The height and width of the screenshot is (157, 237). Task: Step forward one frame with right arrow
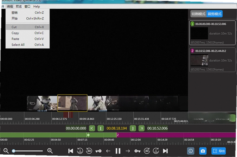[x=128, y=151]
